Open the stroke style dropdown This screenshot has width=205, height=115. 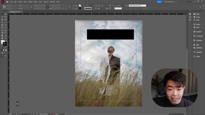93,8
